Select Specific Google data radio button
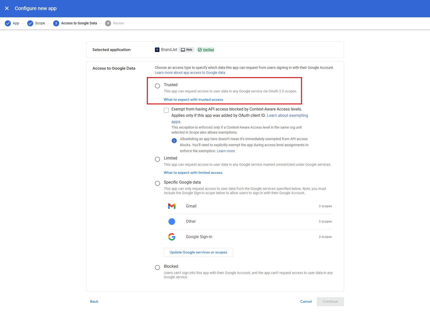The height and width of the screenshot is (324, 430). (157, 183)
